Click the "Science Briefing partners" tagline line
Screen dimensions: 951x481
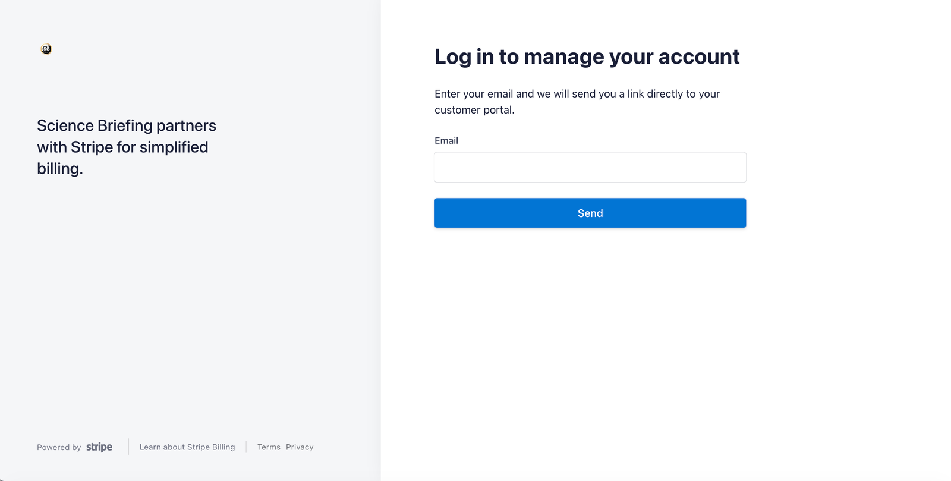[127, 125]
